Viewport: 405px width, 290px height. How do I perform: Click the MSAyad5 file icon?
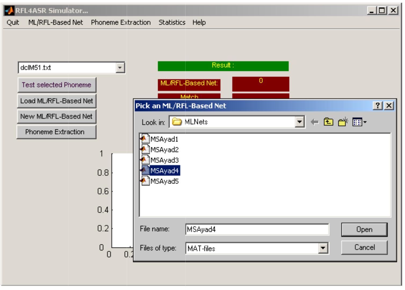(144, 181)
